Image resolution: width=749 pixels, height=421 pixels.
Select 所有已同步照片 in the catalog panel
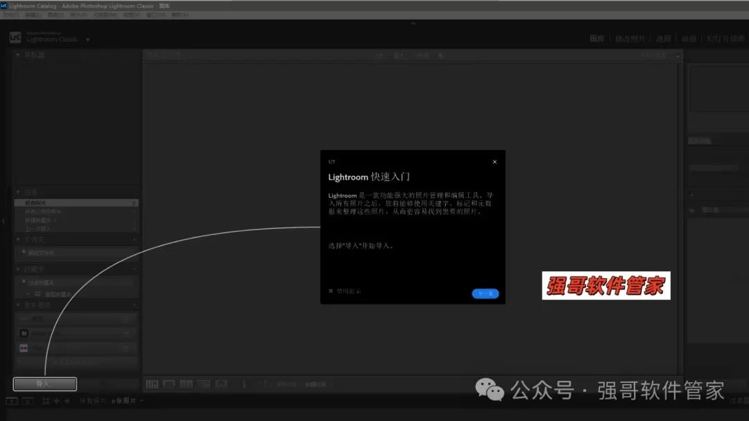pos(76,212)
